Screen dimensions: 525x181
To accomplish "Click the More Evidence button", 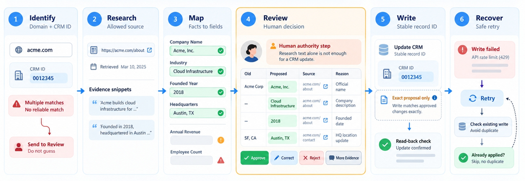I will coord(344,158).
